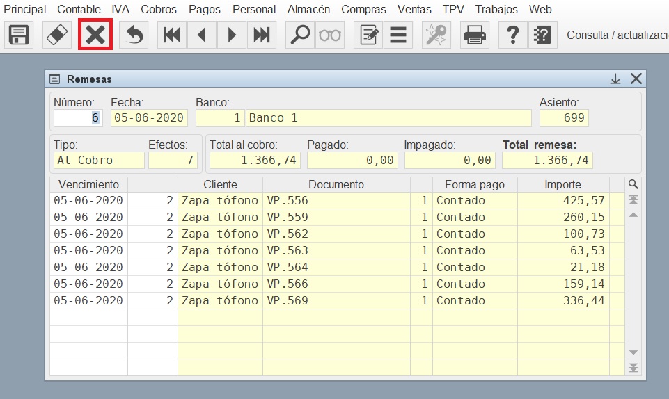Go to the first record
This screenshot has height=399, width=669.
(172, 35)
